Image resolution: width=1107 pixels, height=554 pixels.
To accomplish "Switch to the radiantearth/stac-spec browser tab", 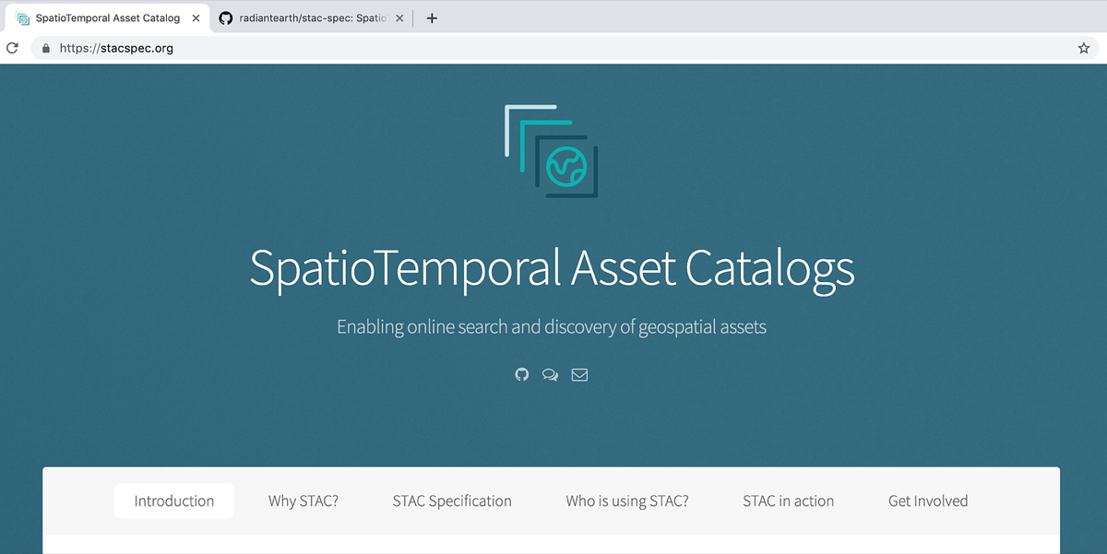I will [x=312, y=18].
